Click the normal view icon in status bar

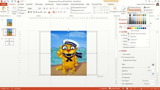pos(123,88)
